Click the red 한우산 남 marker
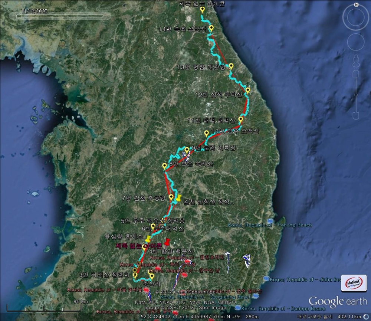 (184, 275)
